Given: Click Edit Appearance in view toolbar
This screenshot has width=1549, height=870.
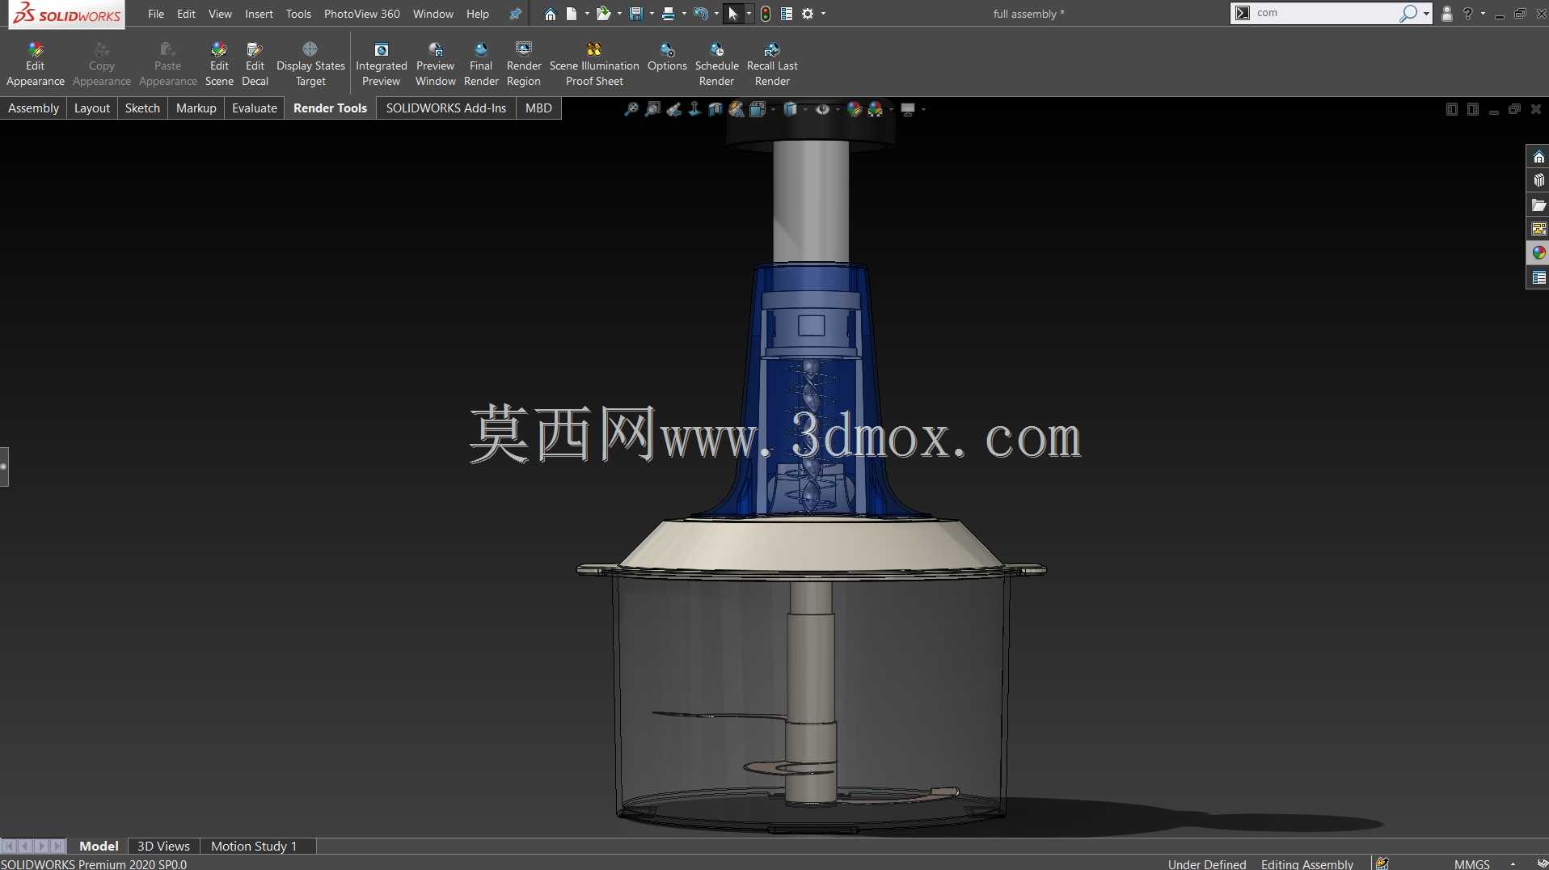Looking at the screenshot, I should 855,109.
